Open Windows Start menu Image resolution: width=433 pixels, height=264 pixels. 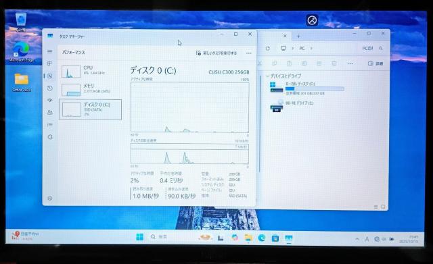(140, 237)
